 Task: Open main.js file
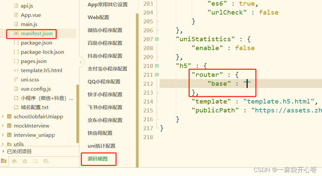(29, 24)
